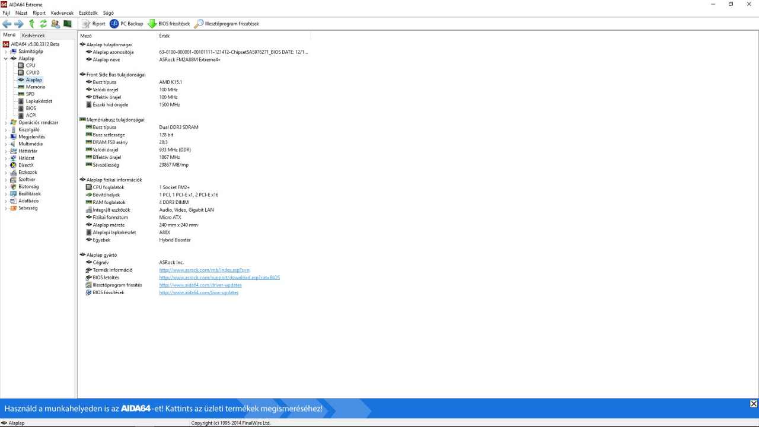This screenshot has height=427, width=759.
Task: Launch PC Backup from the toolbar
Action: [127, 24]
